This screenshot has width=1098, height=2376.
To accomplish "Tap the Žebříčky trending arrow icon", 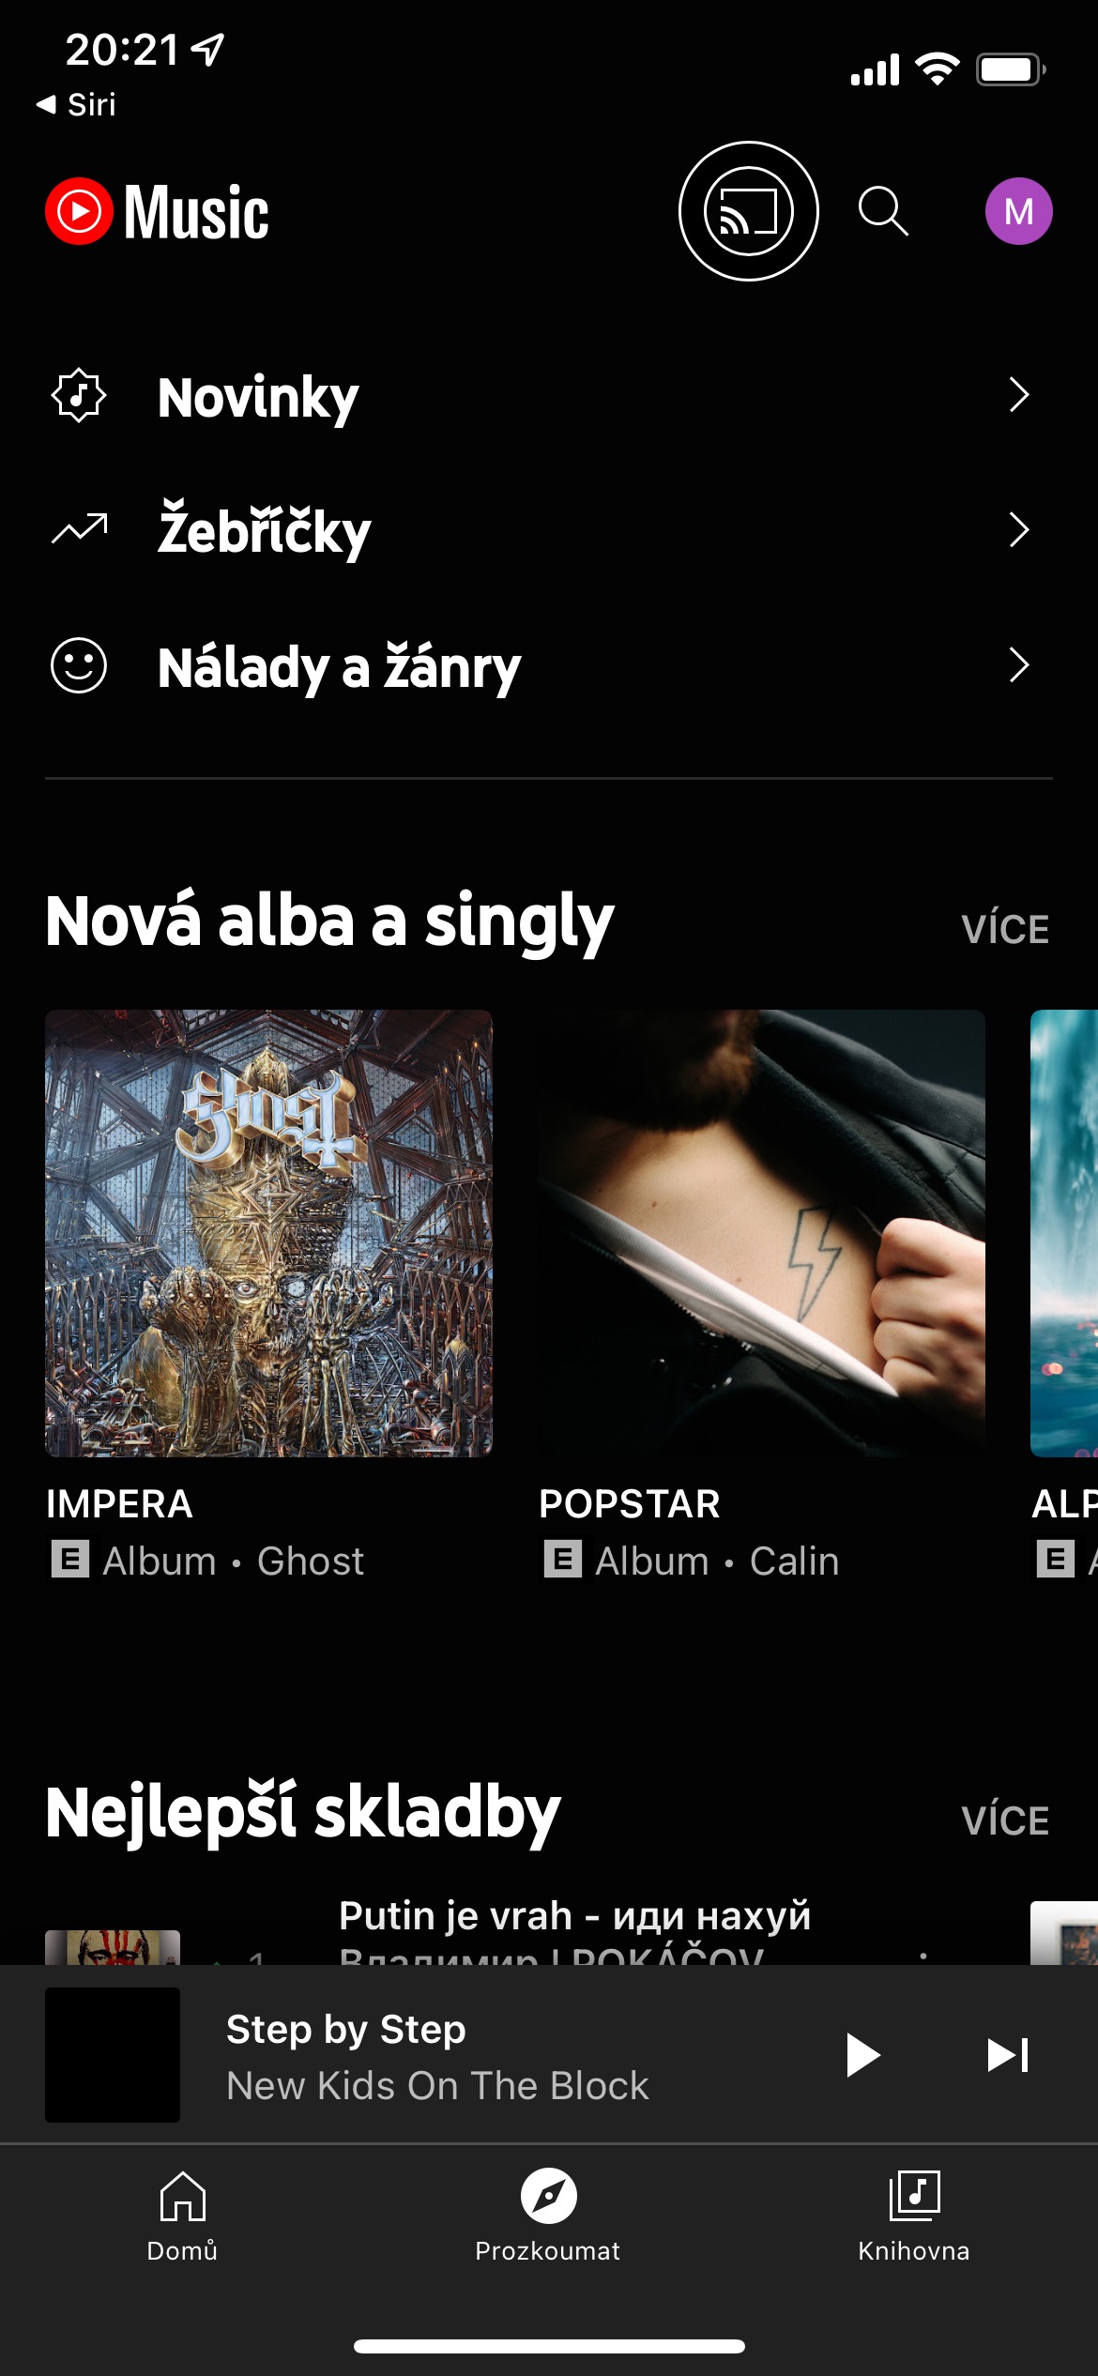I will (79, 530).
